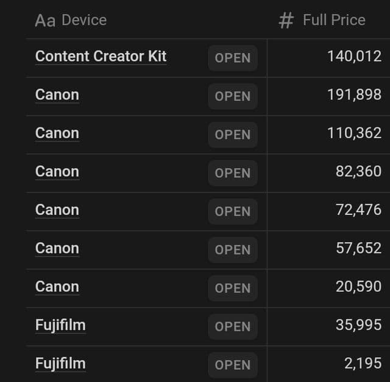Screen dimensions: 390x382
Task: Click the Aa text-type icon beside Device
Action: click(45, 20)
